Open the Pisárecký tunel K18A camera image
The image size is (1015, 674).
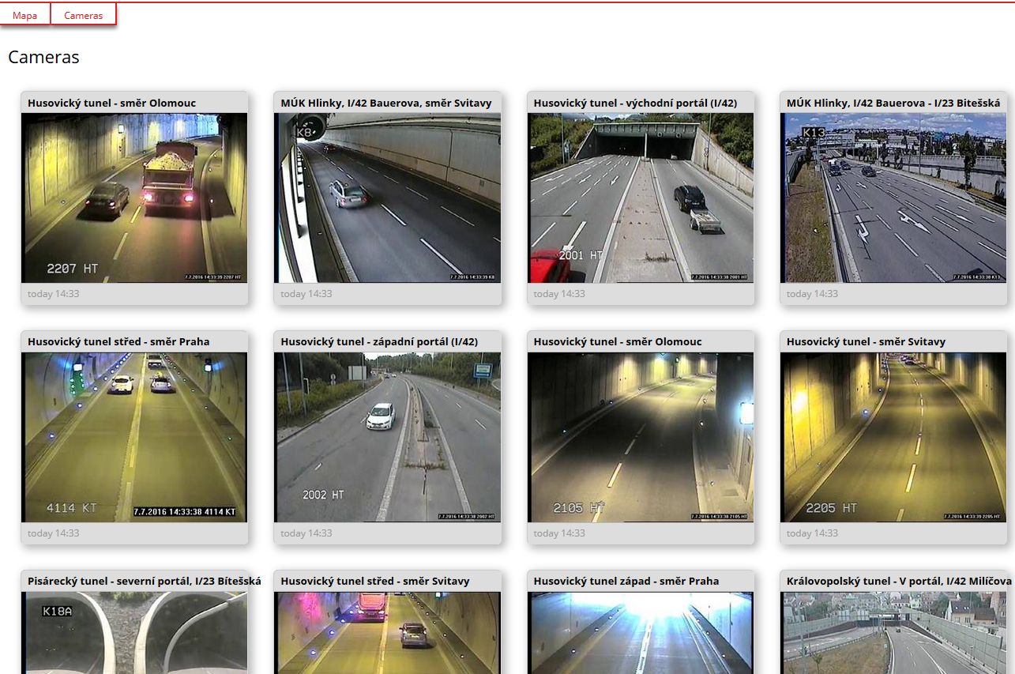click(134, 632)
